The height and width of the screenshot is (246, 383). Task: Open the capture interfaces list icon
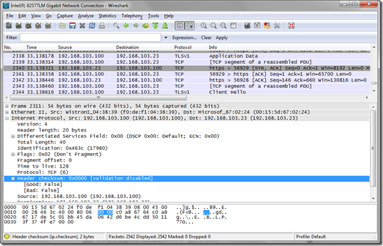click(x=9, y=25)
